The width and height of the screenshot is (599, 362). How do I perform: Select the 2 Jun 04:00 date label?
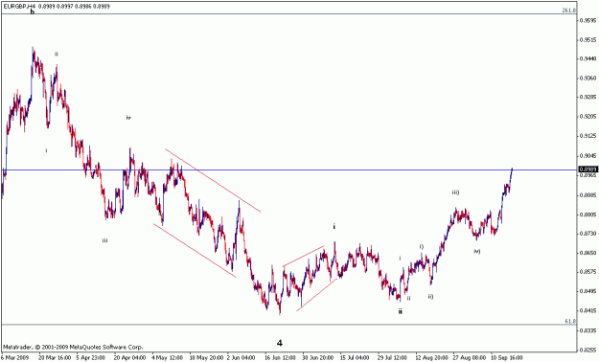pos(242,358)
